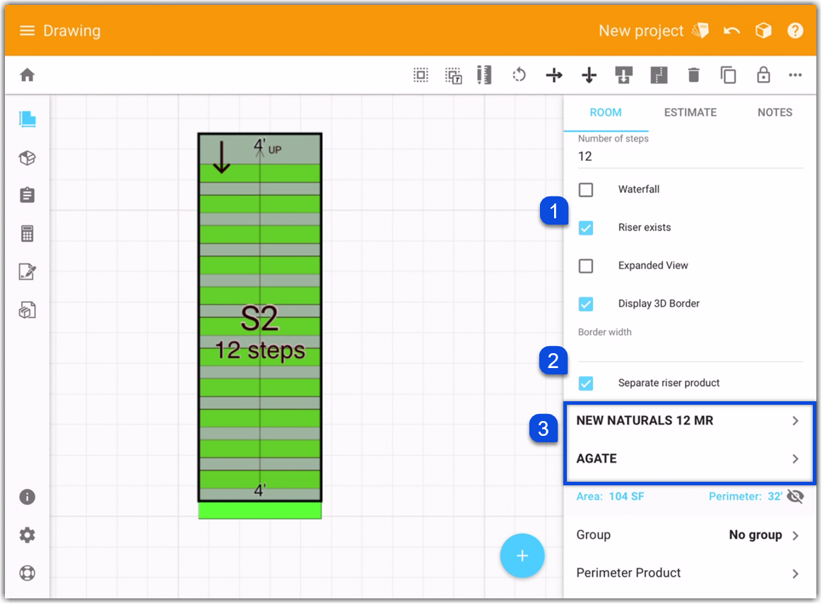822x604 pixels.
Task: Open the Group selector showing No group
Action: click(x=689, y=535)
